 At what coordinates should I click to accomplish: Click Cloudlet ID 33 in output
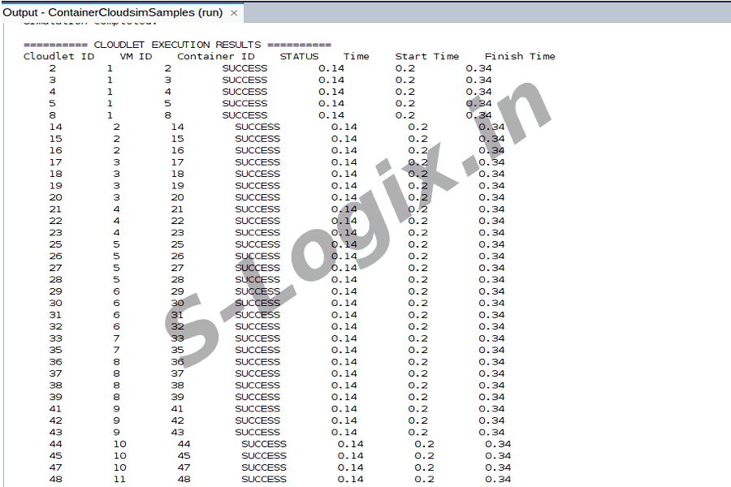tap(55, 338)
